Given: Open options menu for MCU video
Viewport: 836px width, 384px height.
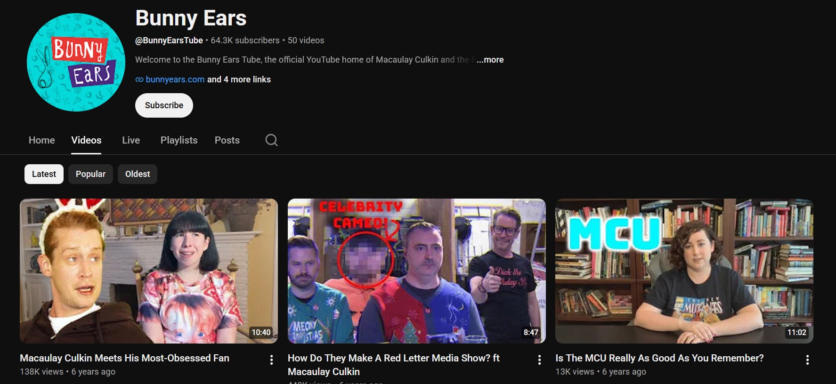Looking at the screenshot, I should tap(807, 360).
